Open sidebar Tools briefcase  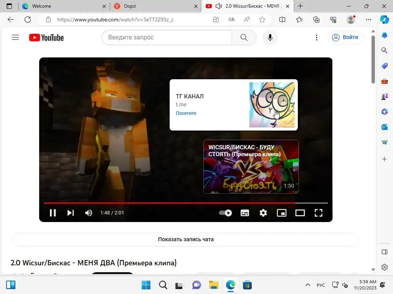click(385, 81)
